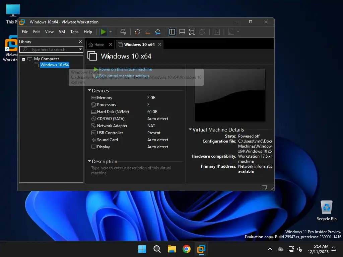The width and height of the screenshot is (343, 257).
Task: Revert virtual machine to snapshot icon
Action: click(148, 32)
